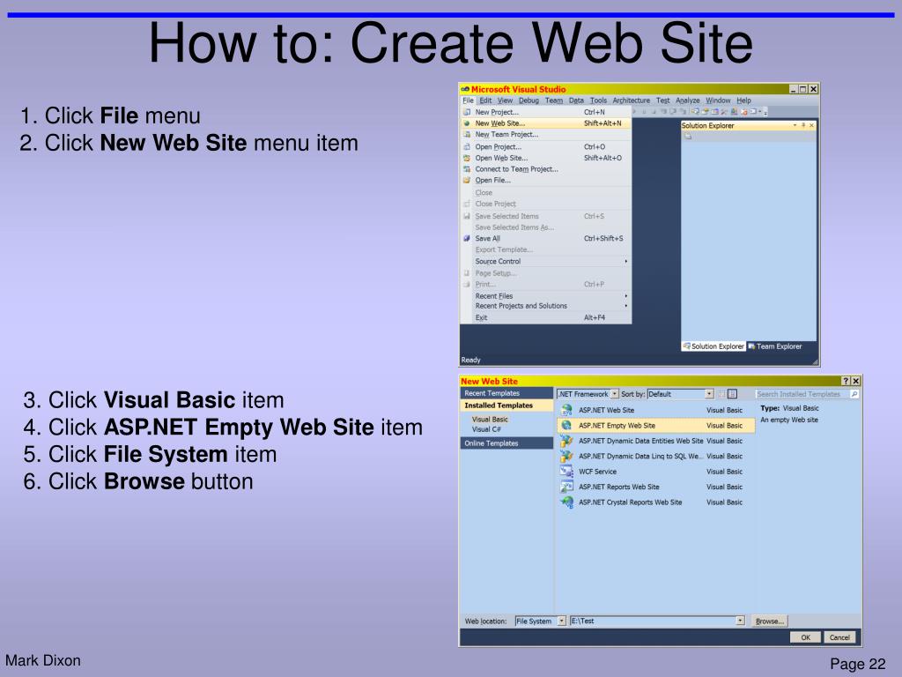Open the Analyze menu

point(687,100)
